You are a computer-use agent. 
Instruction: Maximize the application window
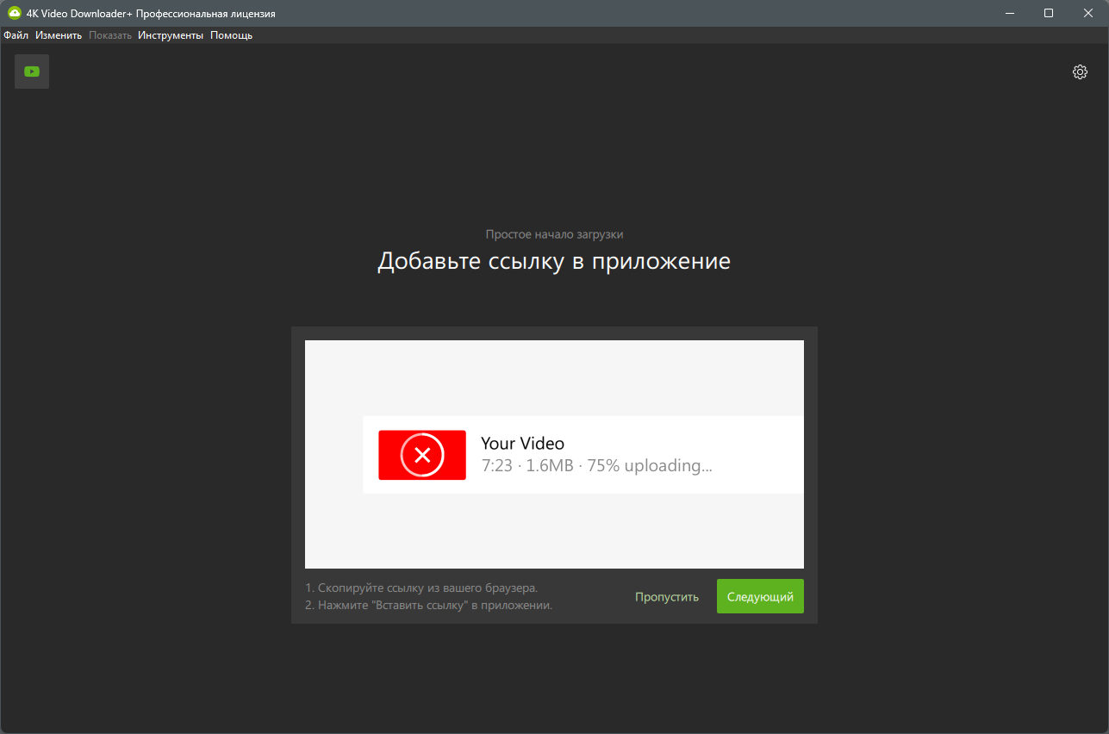click(x=1049, y=13)
